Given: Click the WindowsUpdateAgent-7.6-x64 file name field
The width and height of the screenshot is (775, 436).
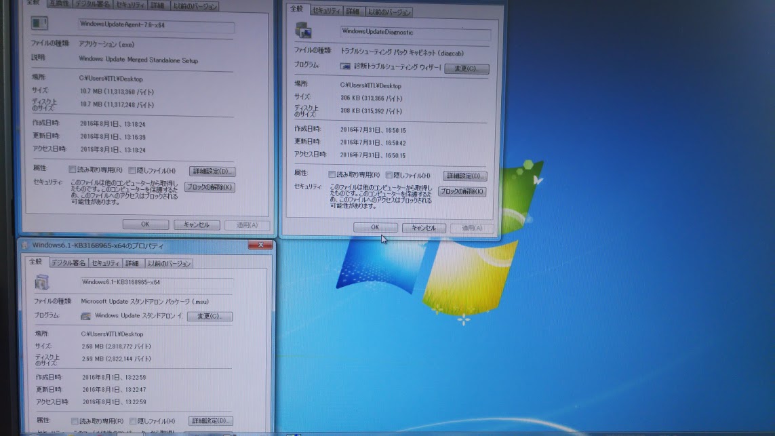Looking at the screenshot, I should (156, 24).
